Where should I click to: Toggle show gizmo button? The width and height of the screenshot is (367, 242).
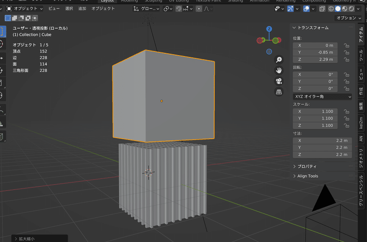coord(290,9)
